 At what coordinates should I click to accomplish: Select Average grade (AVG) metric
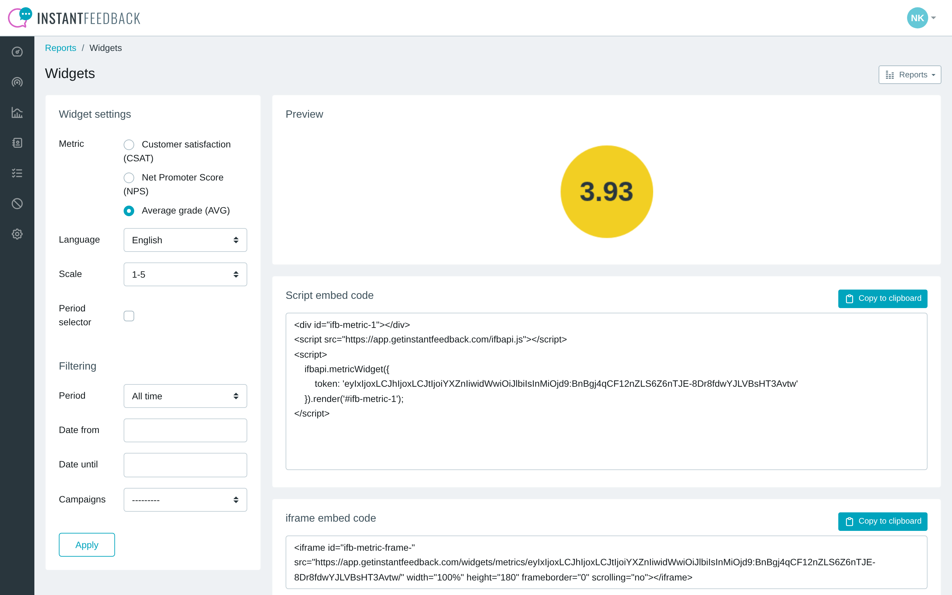pos(129,211)
